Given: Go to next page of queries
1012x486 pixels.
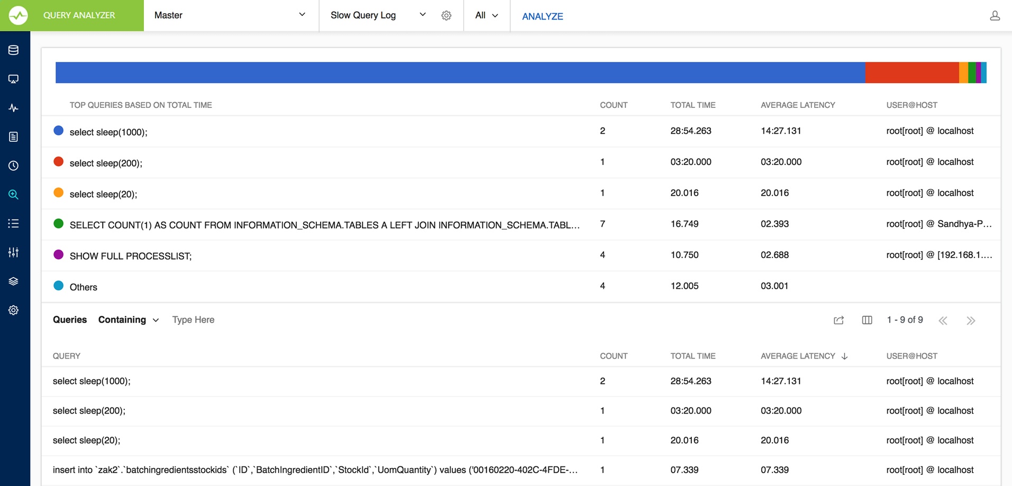Looking at the screenshot, I should click(970, 320).
